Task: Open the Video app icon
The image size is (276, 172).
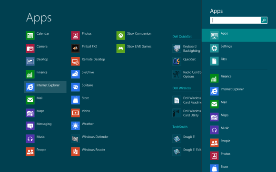Action: click(75, 113)
